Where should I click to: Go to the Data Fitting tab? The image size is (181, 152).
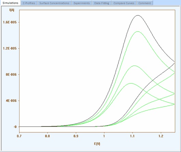pyautogui.click(x=102, y=3)
